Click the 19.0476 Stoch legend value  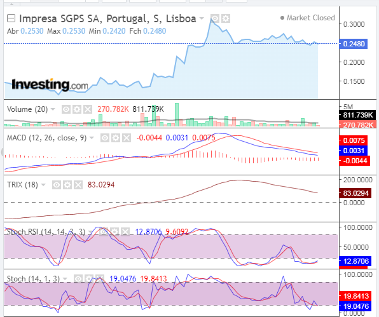click(123, 279)
